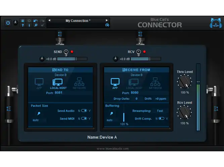Click the RECEIVE FROM panel header
Viewport: 224px width, 167px height.
pos(136,70)
